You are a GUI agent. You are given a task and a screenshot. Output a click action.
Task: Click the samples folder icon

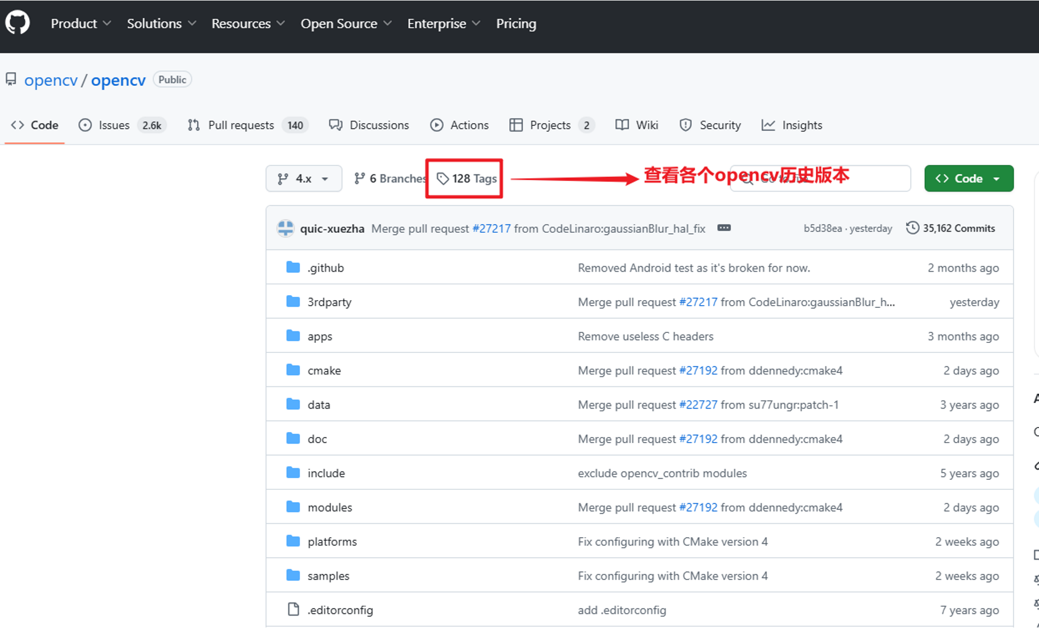[x=293, y=576]
